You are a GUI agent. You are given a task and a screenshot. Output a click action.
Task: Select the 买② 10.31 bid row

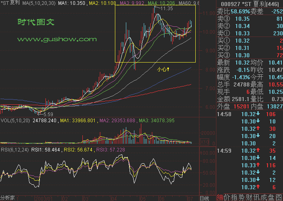click(x=250, y=48)
